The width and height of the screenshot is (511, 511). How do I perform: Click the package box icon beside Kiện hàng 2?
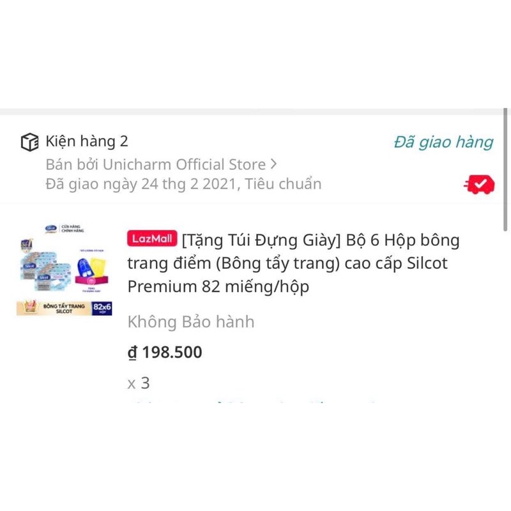click(29, 142)
